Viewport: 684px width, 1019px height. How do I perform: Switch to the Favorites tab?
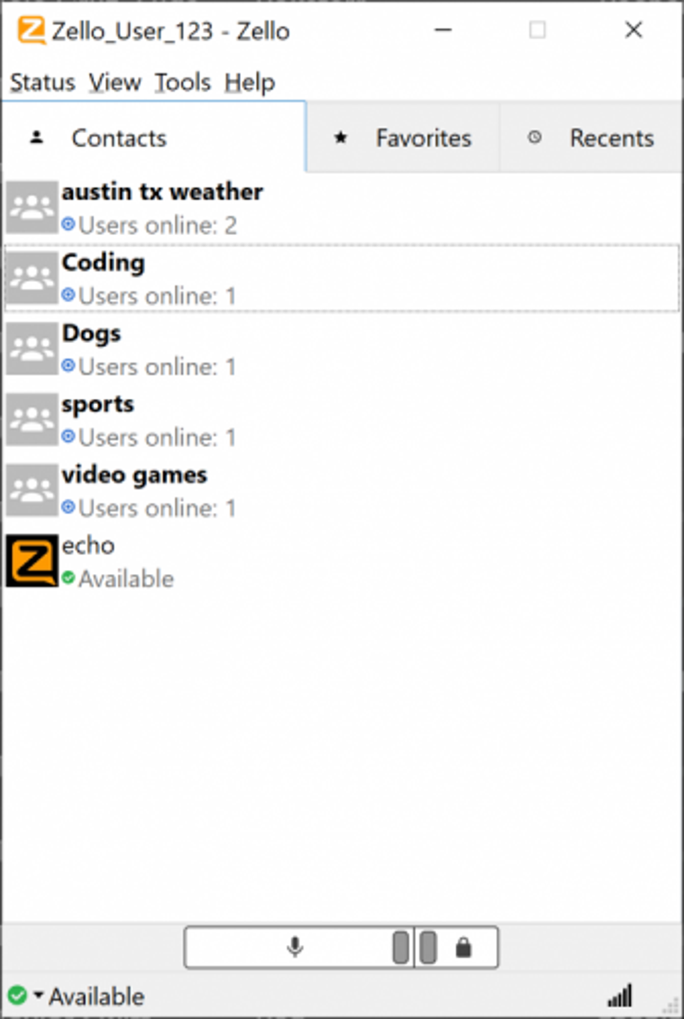tap(403, 138)
